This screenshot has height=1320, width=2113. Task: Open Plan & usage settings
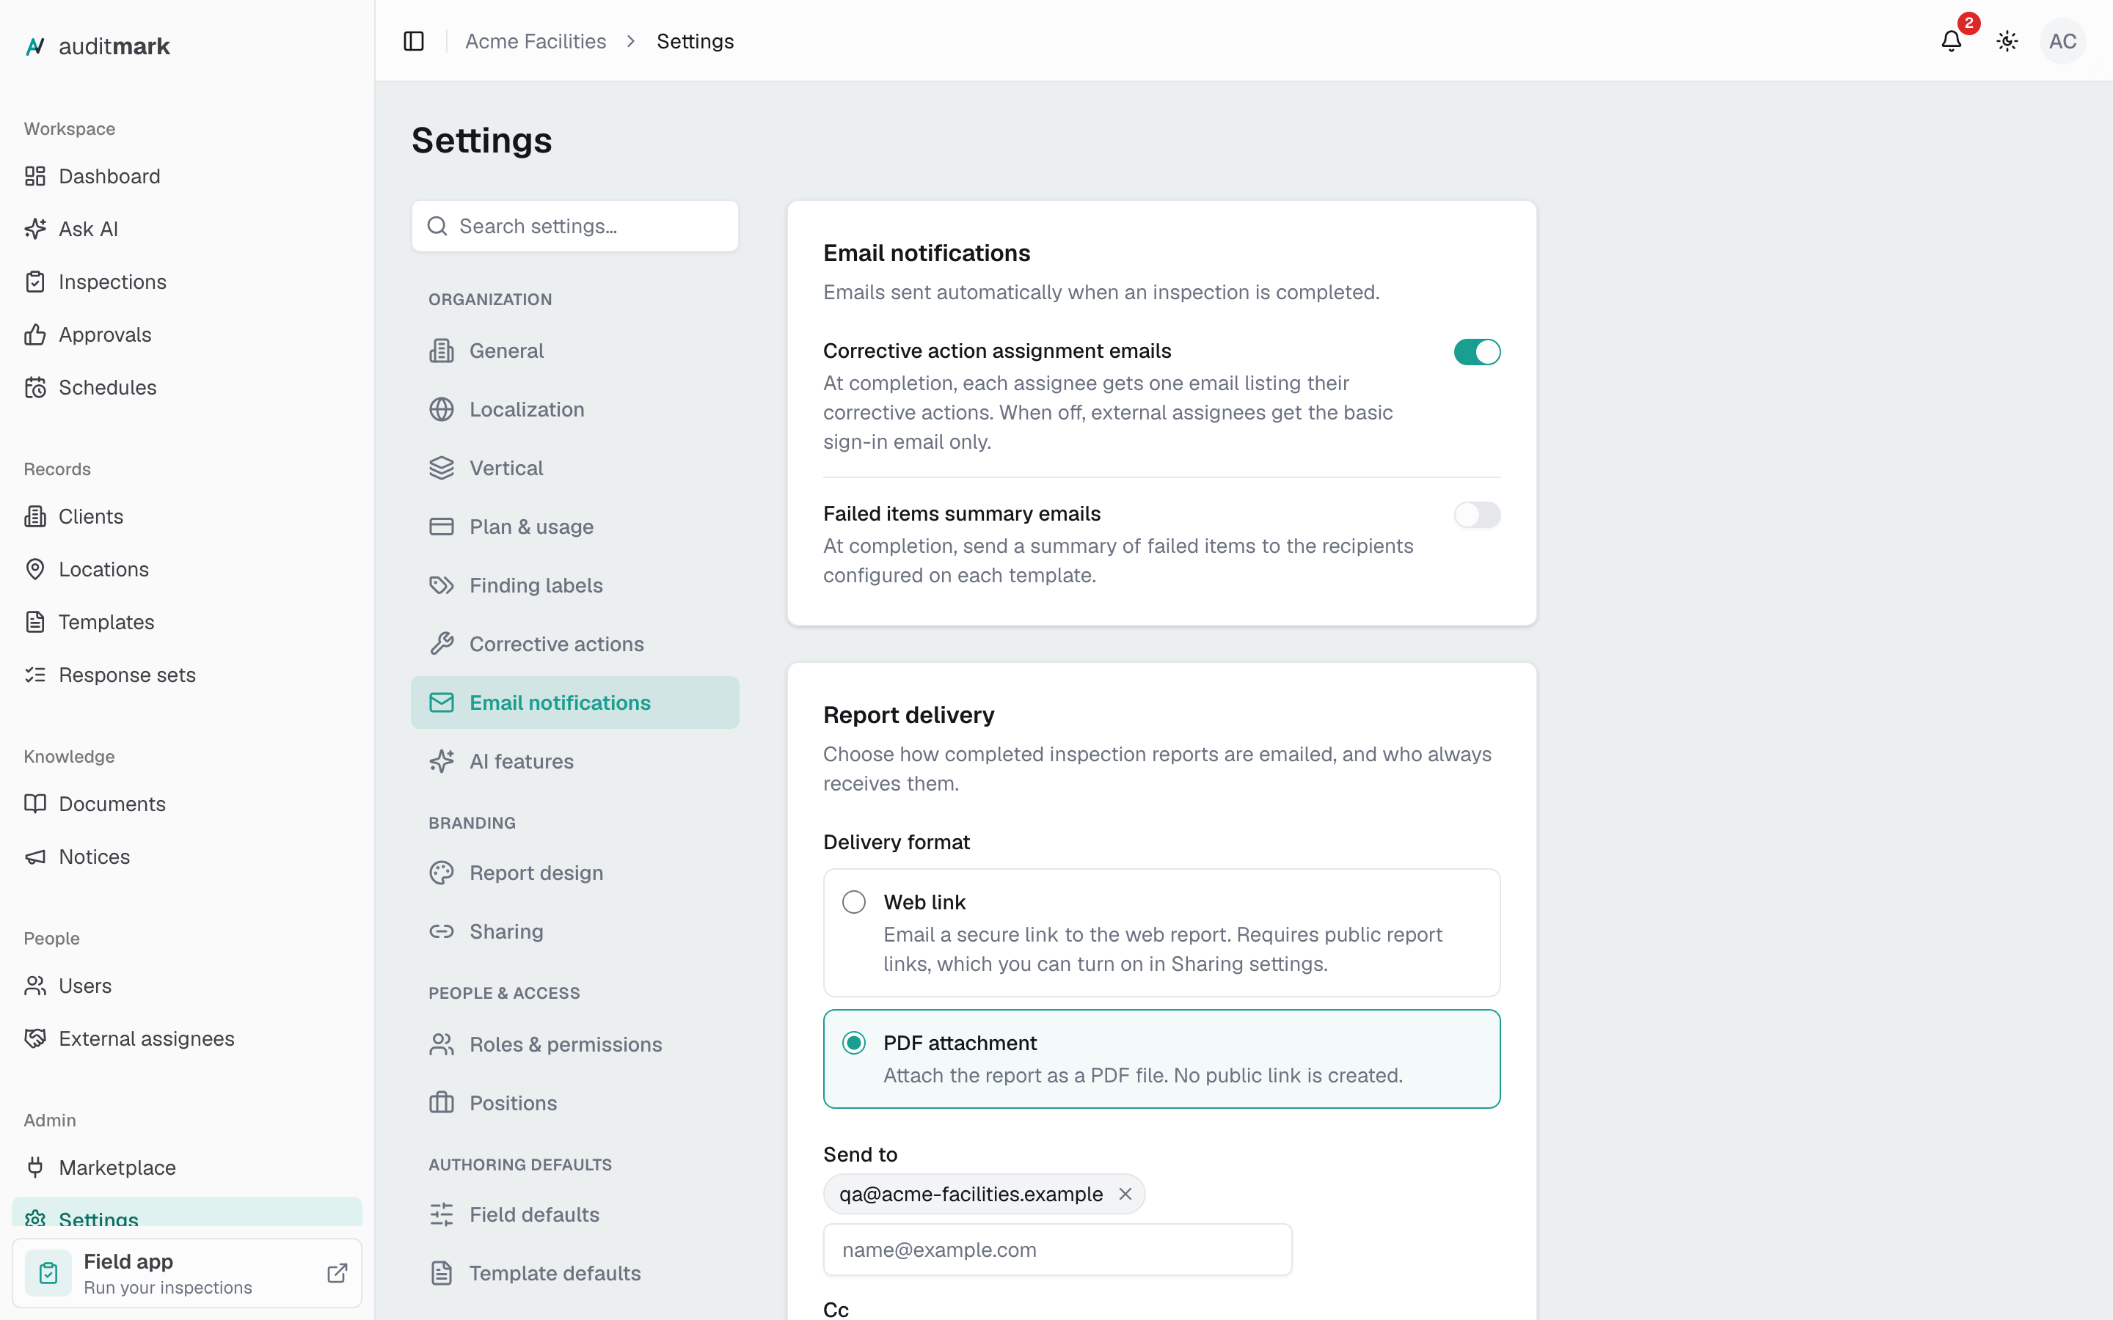tap(574, 527)
